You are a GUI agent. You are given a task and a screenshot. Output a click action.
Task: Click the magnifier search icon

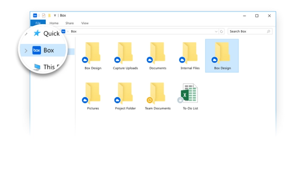[269, 31]
